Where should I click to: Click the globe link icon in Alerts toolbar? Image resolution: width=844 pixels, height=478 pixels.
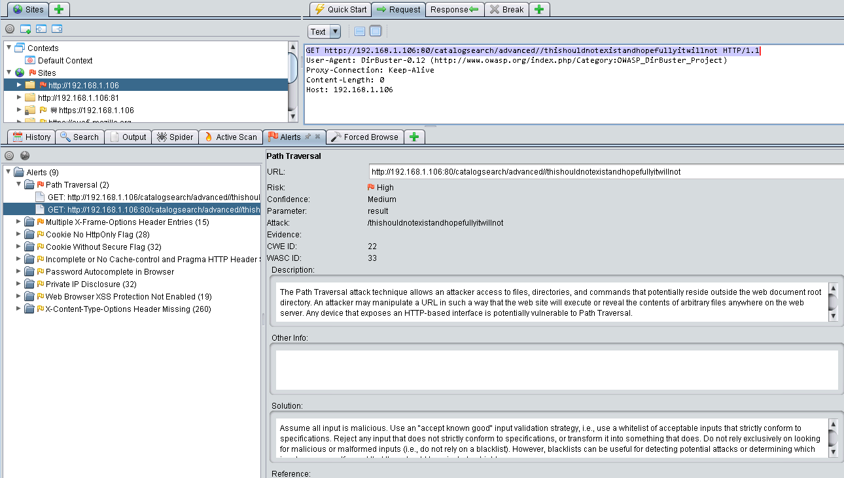click(x=25, y=156)
